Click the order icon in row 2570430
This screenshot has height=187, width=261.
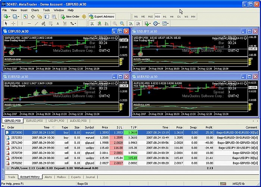coord(8,158)
